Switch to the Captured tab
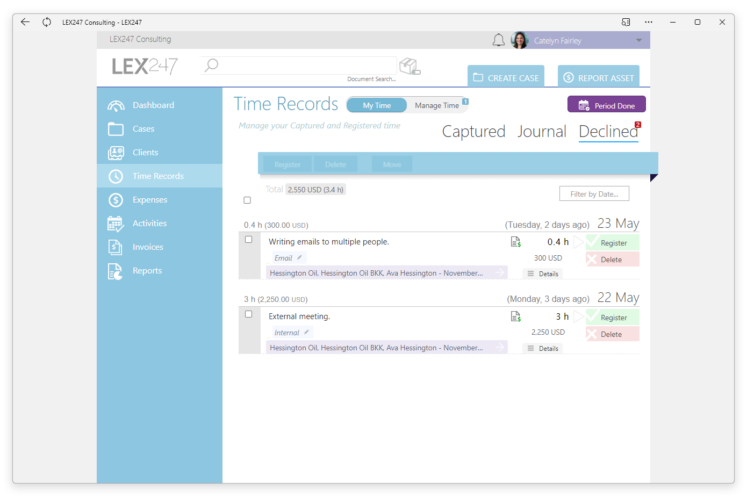 473,132
